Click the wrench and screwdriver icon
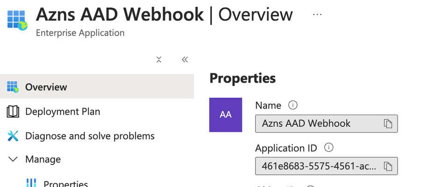The height and width of the screenshot is (187, 430). 13,136
